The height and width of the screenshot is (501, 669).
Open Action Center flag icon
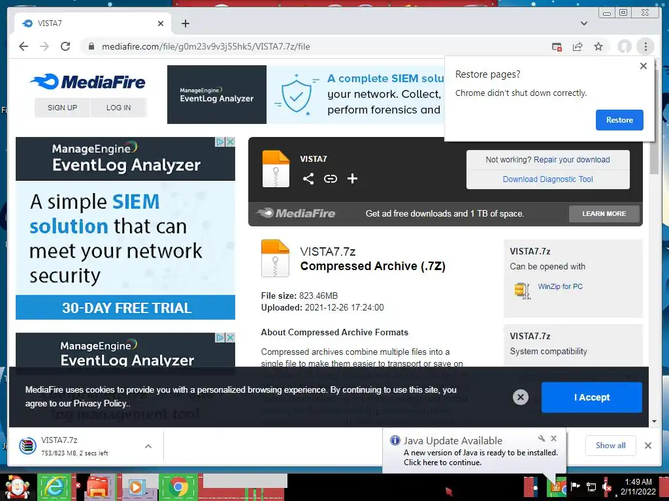[x=575, y=486]
